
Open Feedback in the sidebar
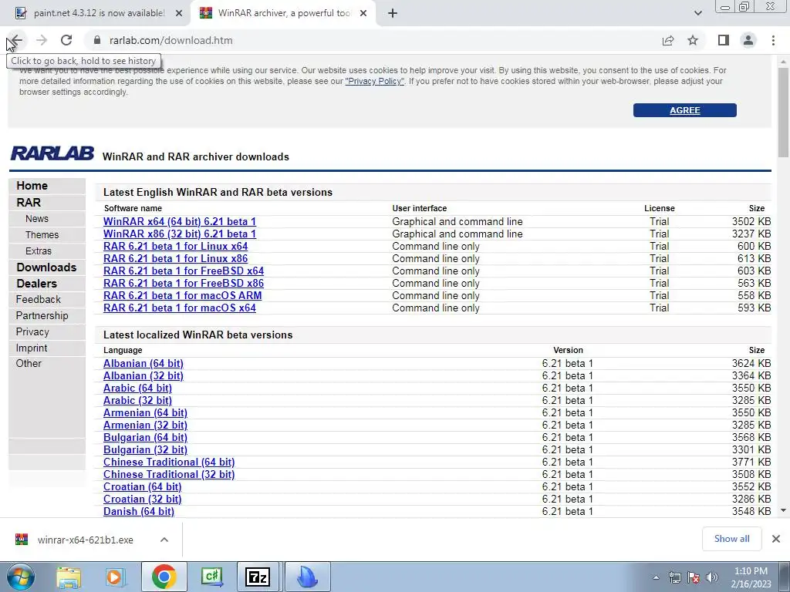(38, 300)
